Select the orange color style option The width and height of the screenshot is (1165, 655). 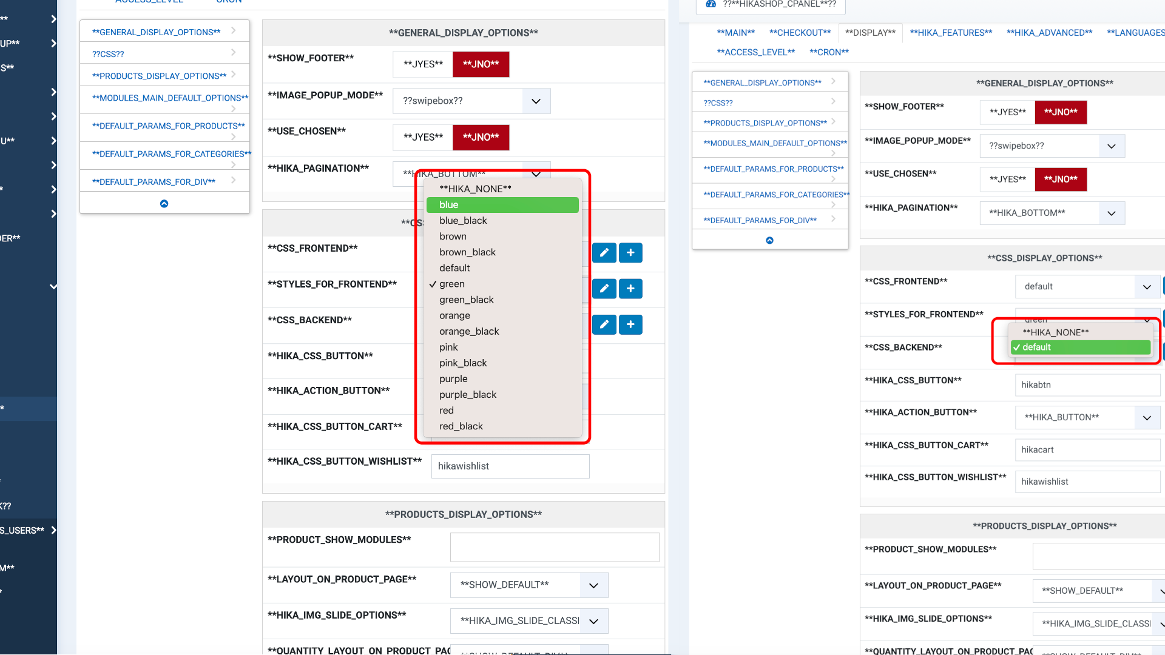coord(454,315)
